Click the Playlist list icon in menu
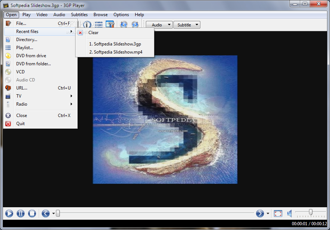This screenshot has height=230, width=330. (8, 48)
